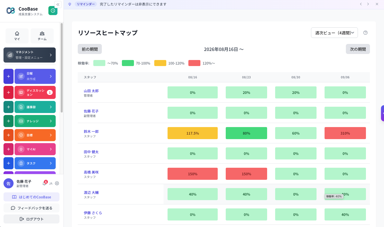Add a new 日報 with plus button
The width and height of the screenshot is (384, 227).
click(9, 76)
